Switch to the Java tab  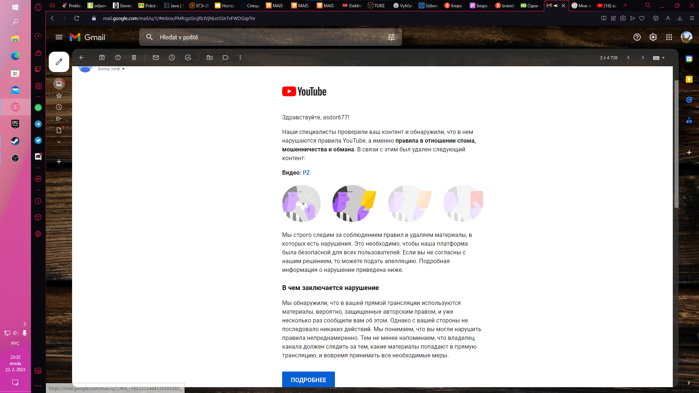click(174, 5)
